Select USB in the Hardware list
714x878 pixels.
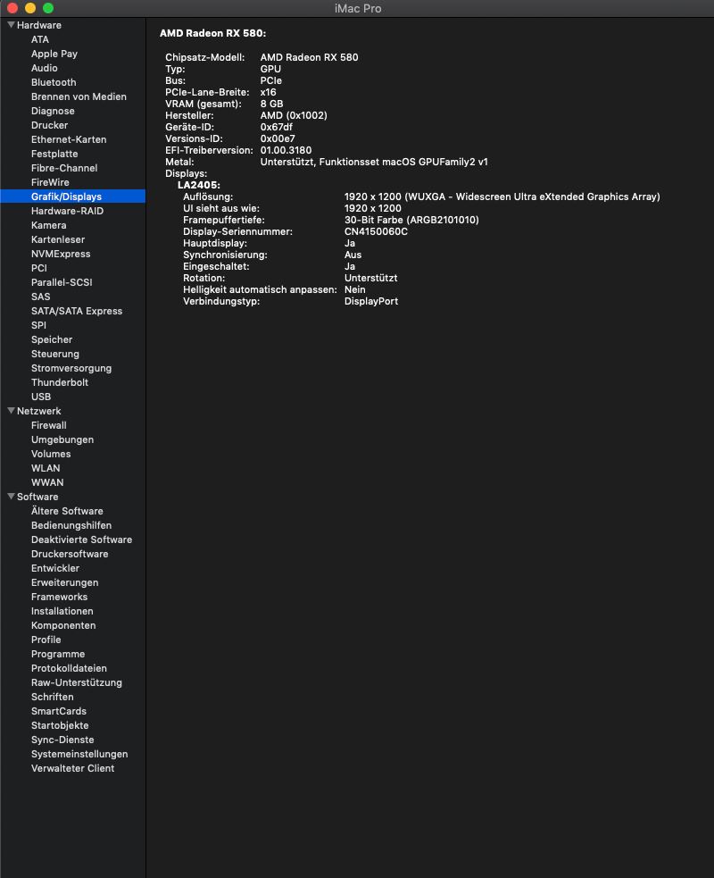41,397
